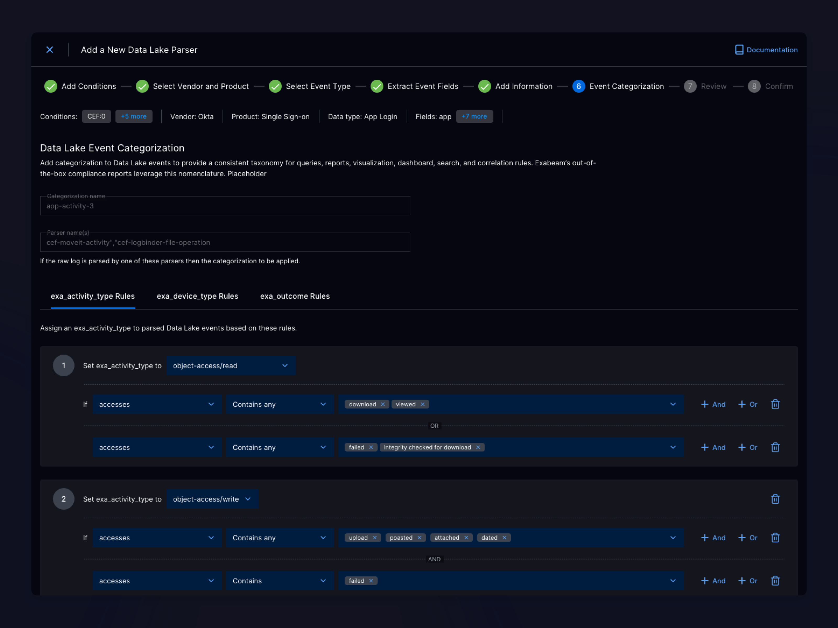Image resolution: width=838 pixels, height=628 pixels.
Task: Add an Or condition to the upload row
Action: click(748, 537)
